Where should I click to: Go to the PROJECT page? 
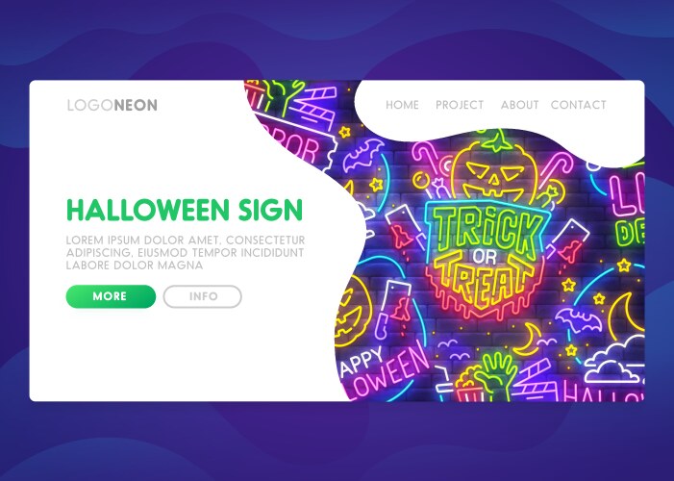(460, 105)
